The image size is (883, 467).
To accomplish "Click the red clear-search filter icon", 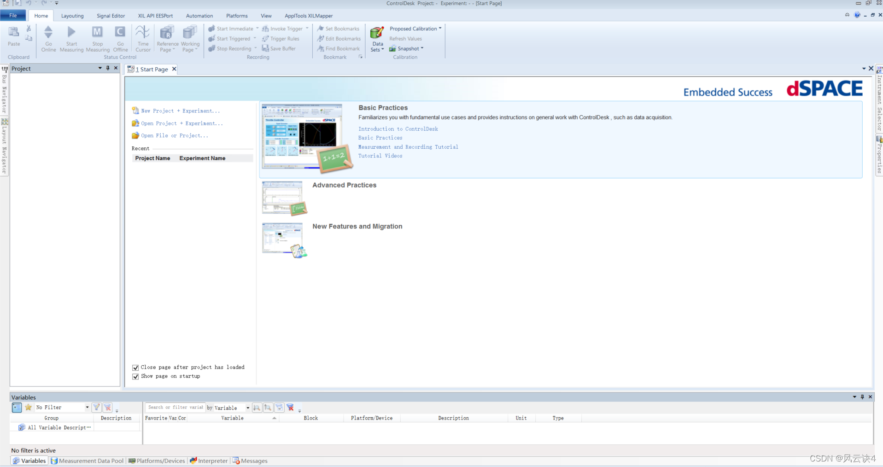I will tap(290, 408).
